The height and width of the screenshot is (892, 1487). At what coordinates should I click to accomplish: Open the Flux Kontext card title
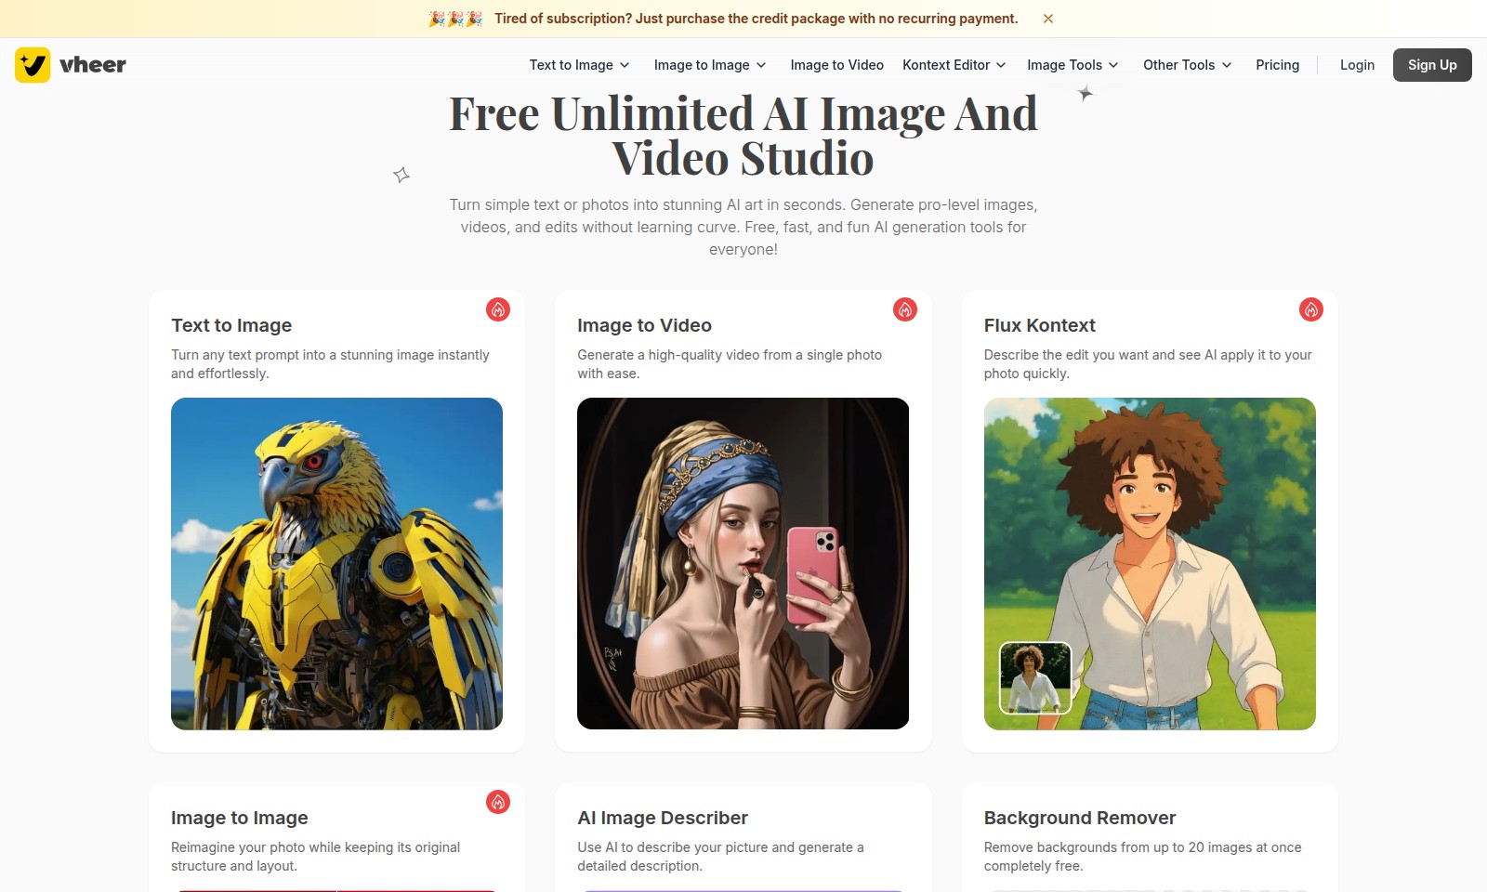pos(1040,325)
